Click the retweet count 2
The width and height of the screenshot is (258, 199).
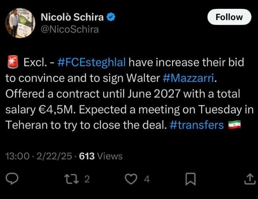87,179
